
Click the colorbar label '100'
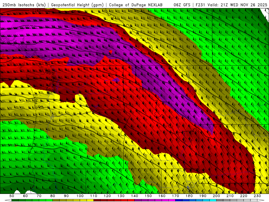click(x=80, y=196)
